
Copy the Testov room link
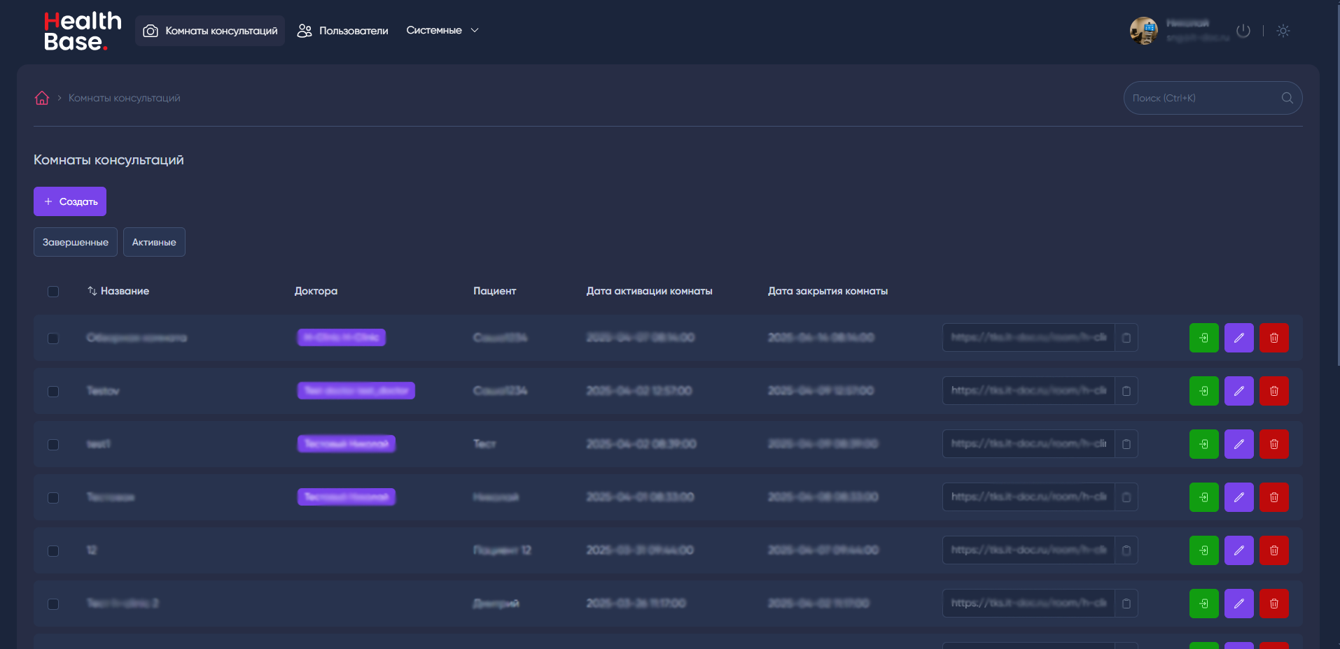1126,391
